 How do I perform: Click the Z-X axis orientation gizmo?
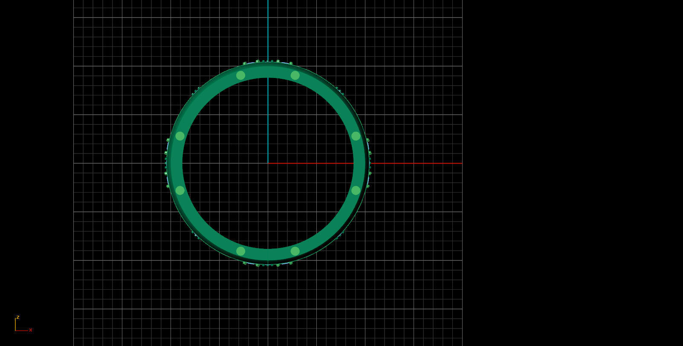click(x=23, y=324)
